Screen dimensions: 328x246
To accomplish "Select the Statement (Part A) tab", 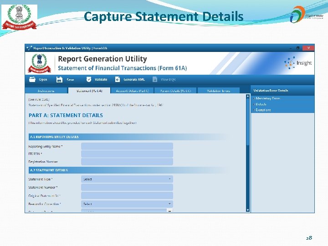I will 89,91.
